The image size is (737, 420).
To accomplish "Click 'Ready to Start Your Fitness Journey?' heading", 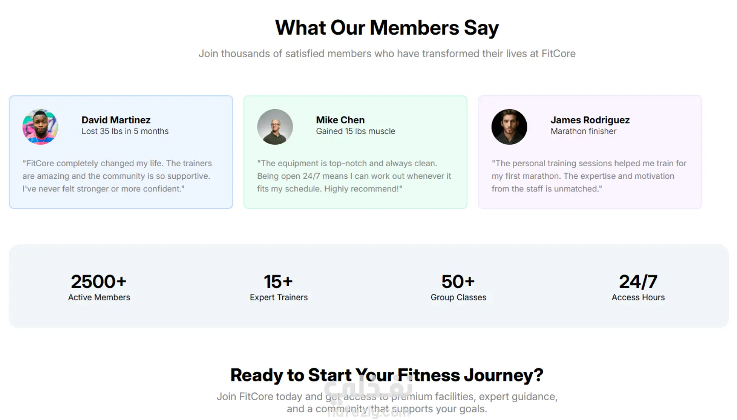I will [387, 375].
